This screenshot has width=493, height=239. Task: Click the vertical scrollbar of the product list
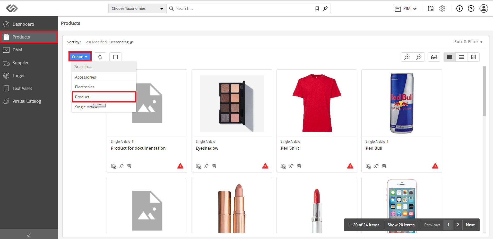pos(485,91)
